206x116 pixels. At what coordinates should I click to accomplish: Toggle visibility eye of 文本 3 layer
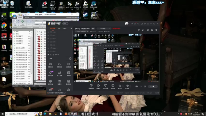click(48, 55)
